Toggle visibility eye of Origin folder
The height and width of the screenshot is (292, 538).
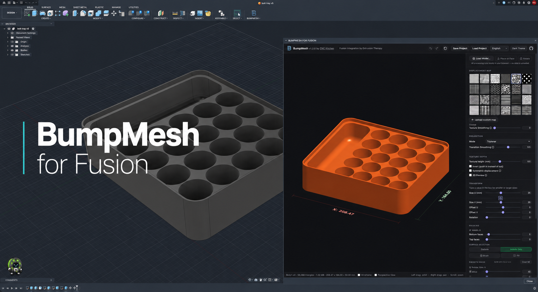click(x=12, y=42)
